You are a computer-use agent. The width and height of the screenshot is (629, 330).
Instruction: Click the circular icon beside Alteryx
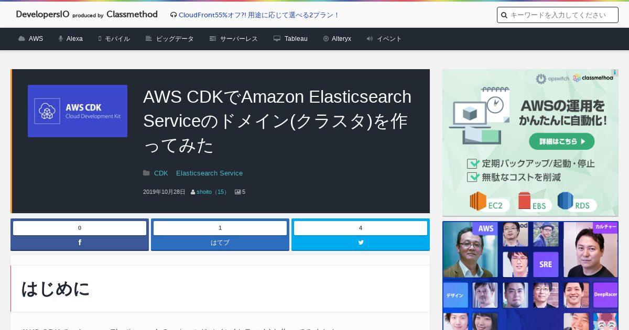pos(326,39)
